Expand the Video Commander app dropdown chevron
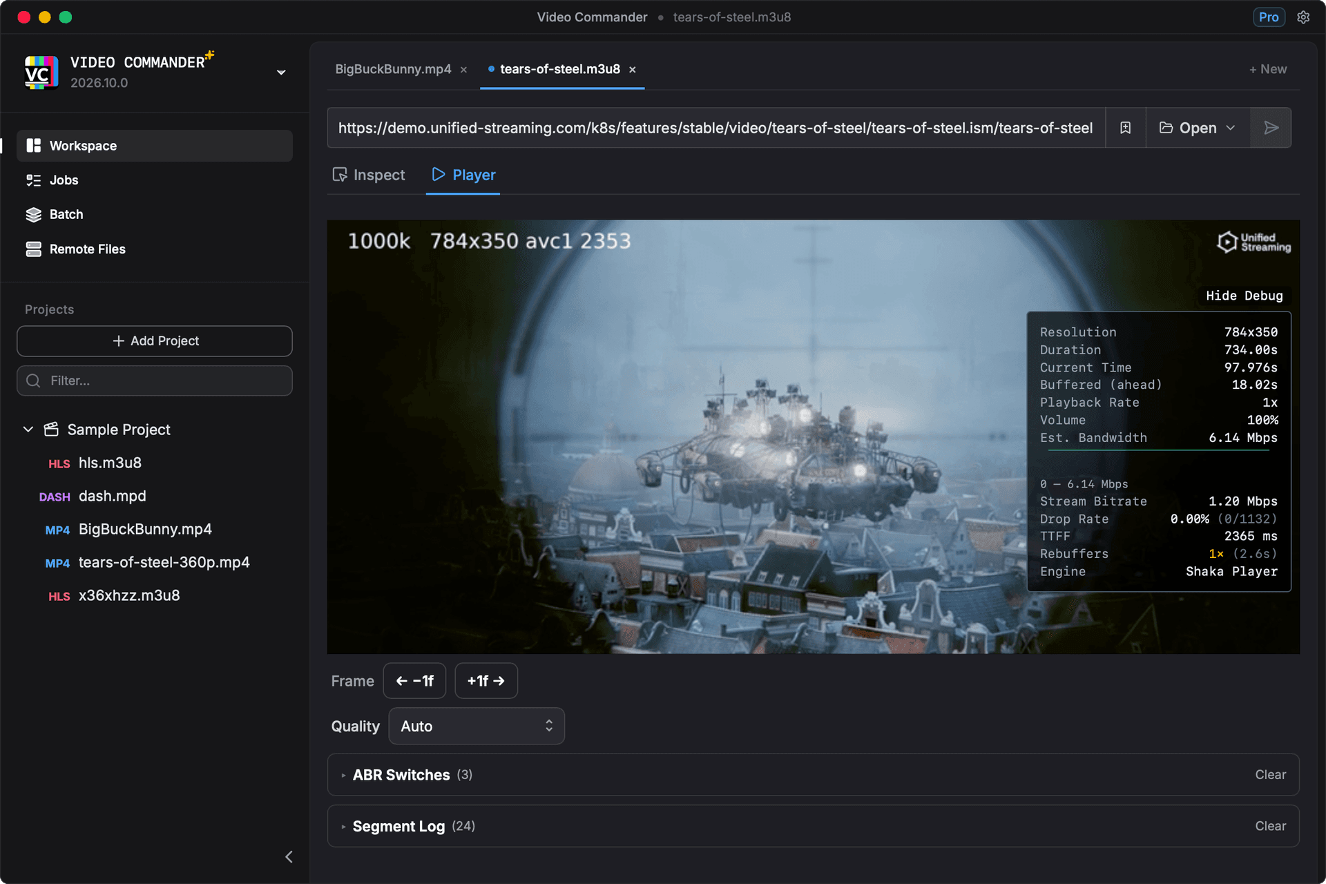The width and height of the screenshot is (1326, 884). tap(281, 73)
